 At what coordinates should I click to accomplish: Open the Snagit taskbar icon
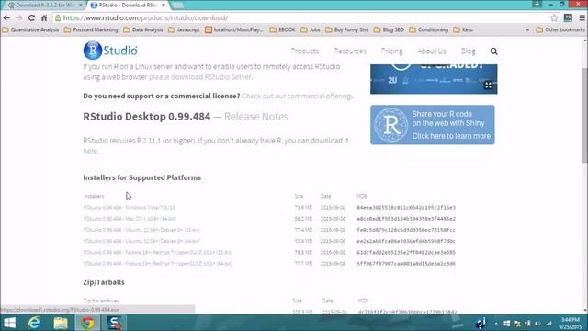pyautogui.click(x=114, y=323)
